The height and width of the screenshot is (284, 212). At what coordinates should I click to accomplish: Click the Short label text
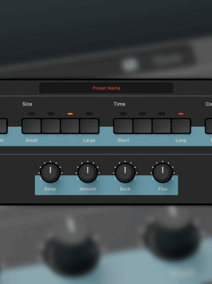123,140
